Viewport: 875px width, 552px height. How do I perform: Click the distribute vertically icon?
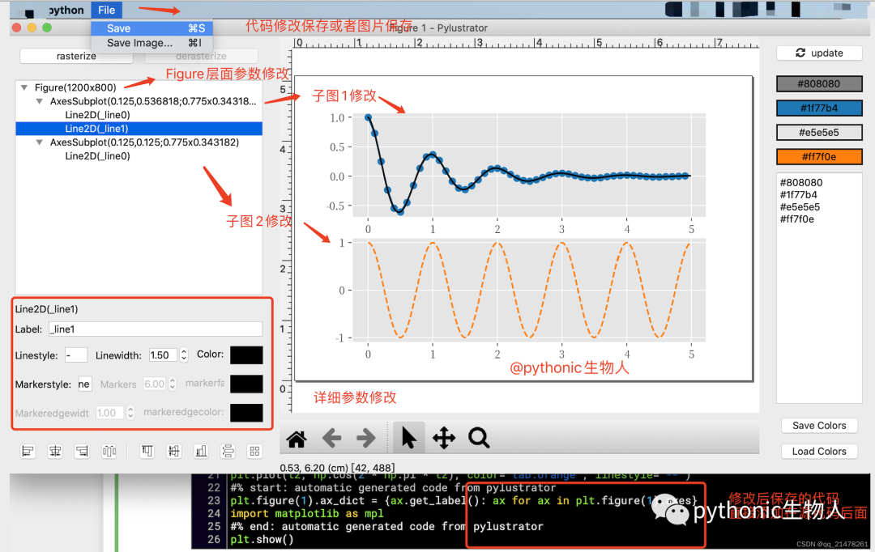[228, 451]
